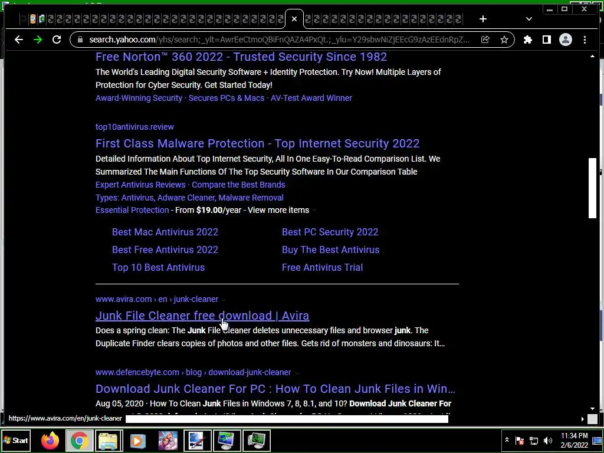Open the Types: Antivirus, Adware Cleaner link
The width and height of the screenshot is (604, 453).
(189, 198)
